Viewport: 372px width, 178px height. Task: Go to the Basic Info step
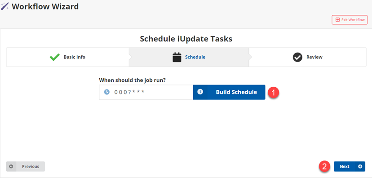(67, 57)
